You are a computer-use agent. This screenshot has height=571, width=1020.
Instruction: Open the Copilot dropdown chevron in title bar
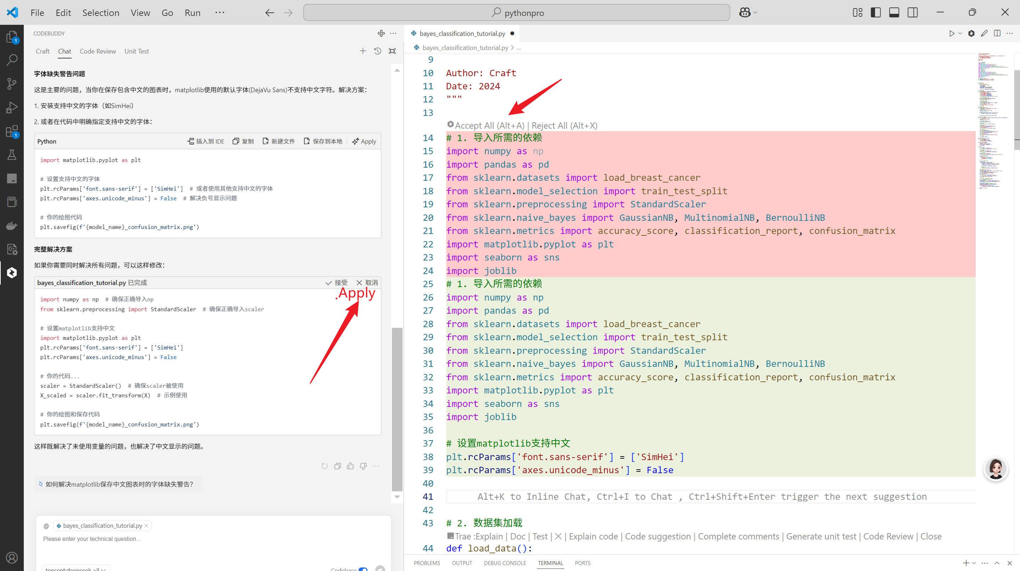click(755, 13)
